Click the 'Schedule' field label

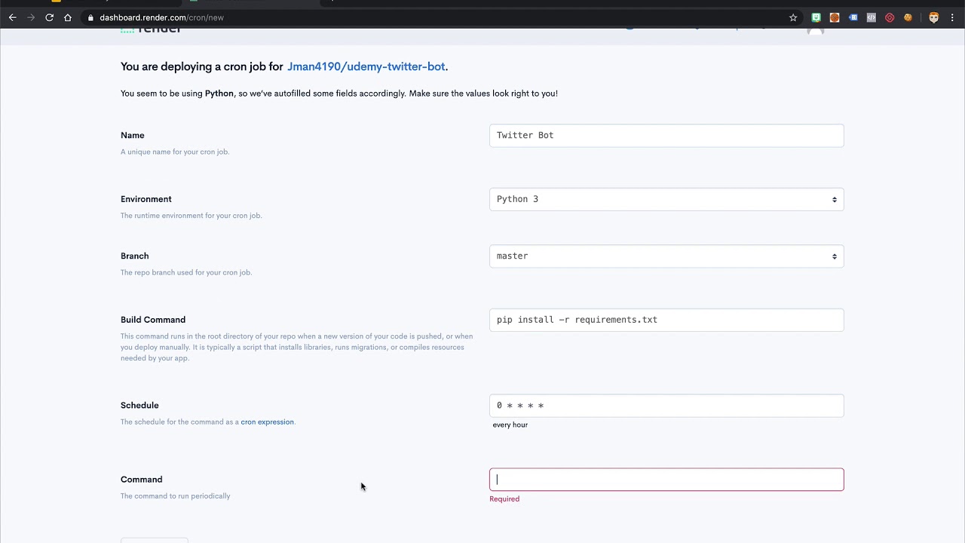click(139, 405)
